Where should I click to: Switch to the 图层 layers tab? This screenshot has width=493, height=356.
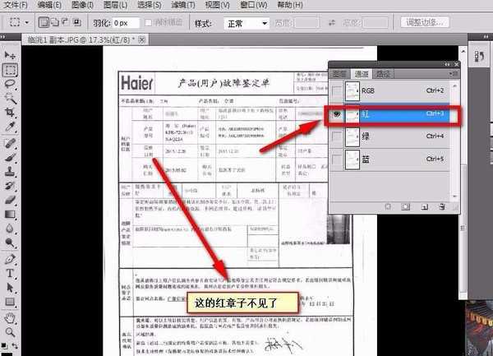339,74
